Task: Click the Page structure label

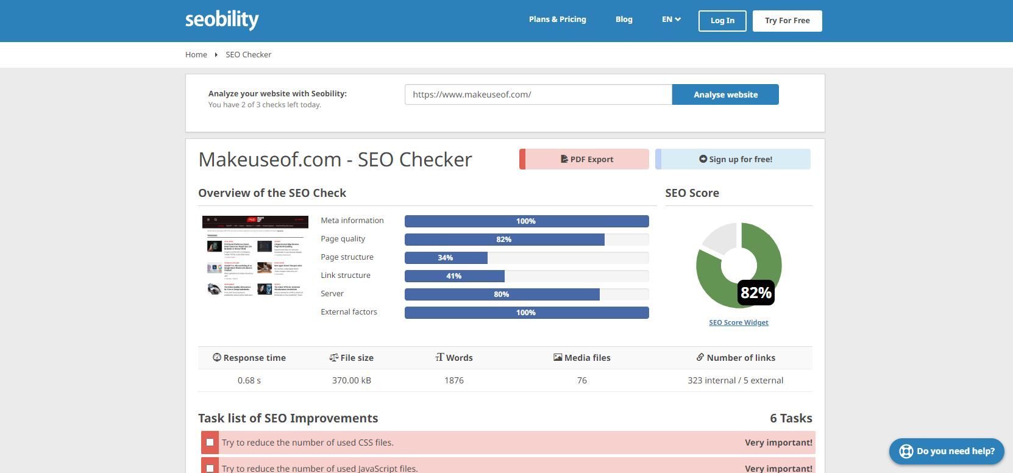Action: (x=347, y=257)
